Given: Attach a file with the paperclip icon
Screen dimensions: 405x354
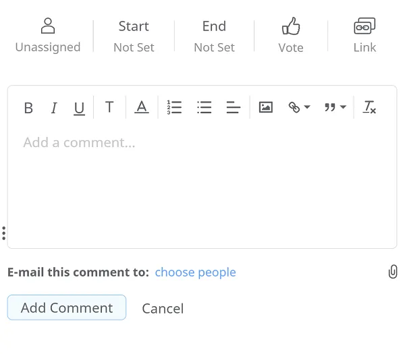Looking at the screenshot, I should point(392,272).
